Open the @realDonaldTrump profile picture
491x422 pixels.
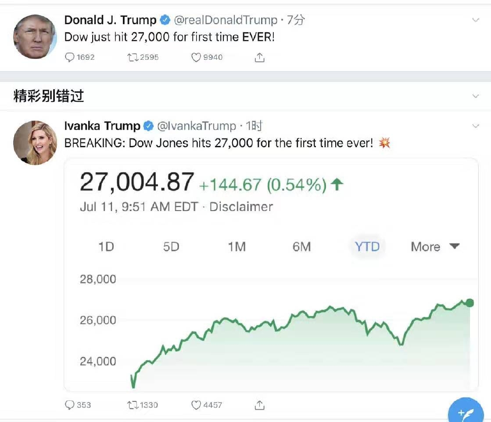[35, 36]
